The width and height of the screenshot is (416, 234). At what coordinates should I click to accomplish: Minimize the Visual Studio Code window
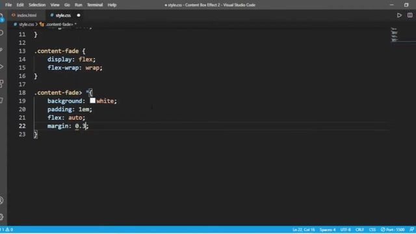(391, 5)
